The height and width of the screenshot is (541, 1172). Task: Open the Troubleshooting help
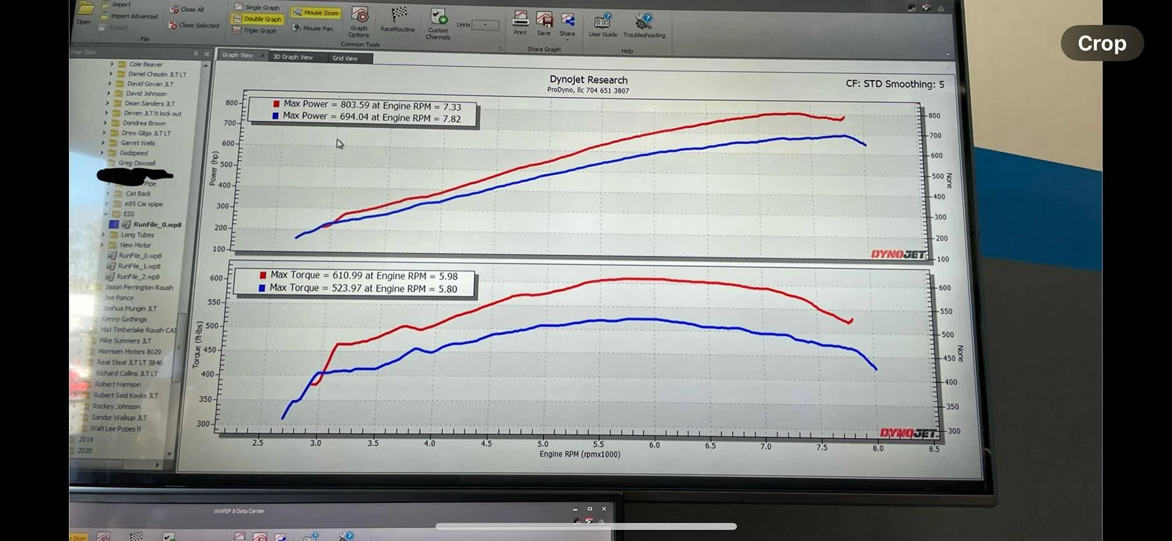[644, 26]
